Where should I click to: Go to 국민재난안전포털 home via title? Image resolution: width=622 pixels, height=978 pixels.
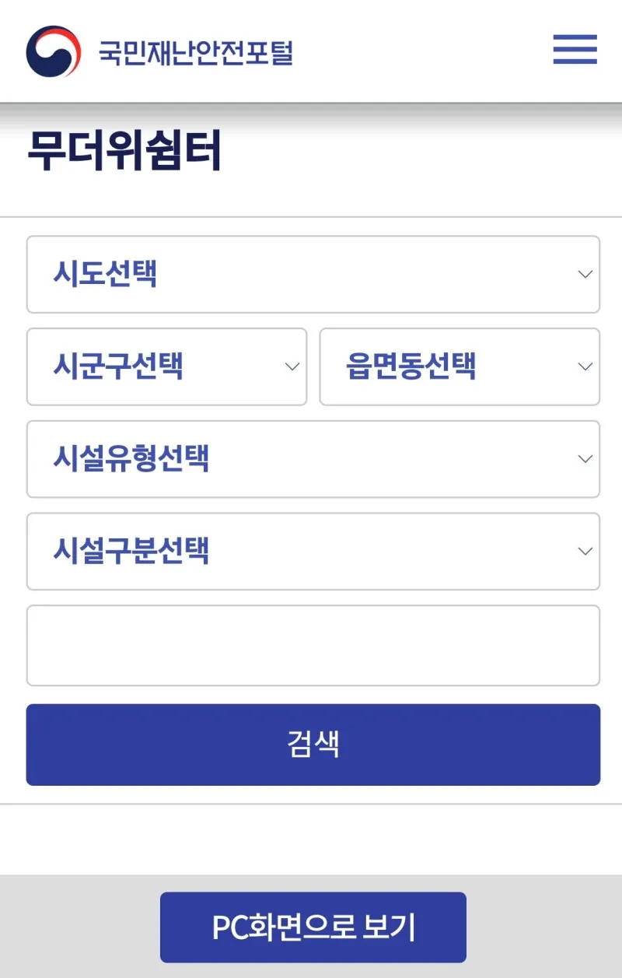pos(195,52)
